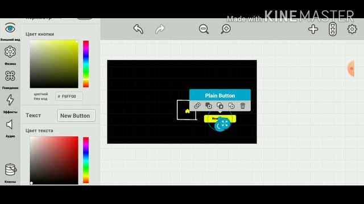
Task: Click the цветной Hex код label
Action: tap(40, 96)
